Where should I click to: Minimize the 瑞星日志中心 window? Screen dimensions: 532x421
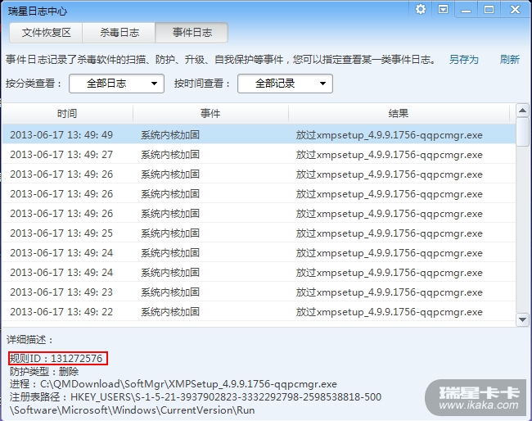point(466,10)
